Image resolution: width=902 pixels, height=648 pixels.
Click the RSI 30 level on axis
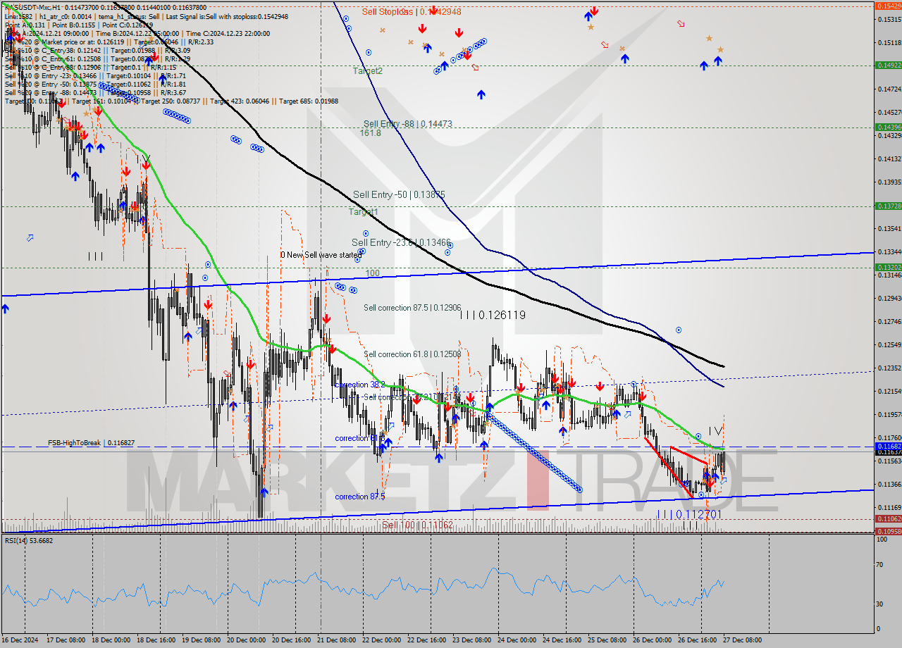point(880,604)
